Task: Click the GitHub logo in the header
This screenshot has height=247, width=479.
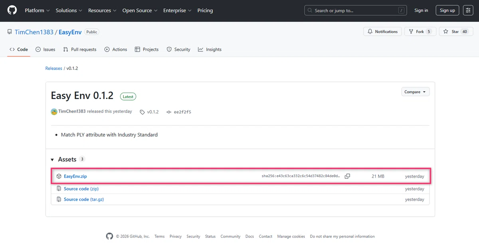Action: point(12,10)
